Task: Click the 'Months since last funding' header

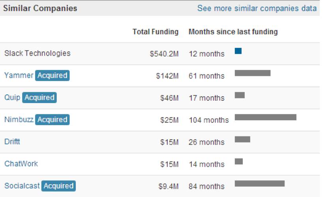Action: point(233,32)
